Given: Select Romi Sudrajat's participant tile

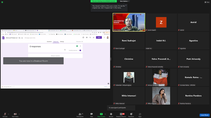Looking at the screenshot, I should tap(129, 41).
